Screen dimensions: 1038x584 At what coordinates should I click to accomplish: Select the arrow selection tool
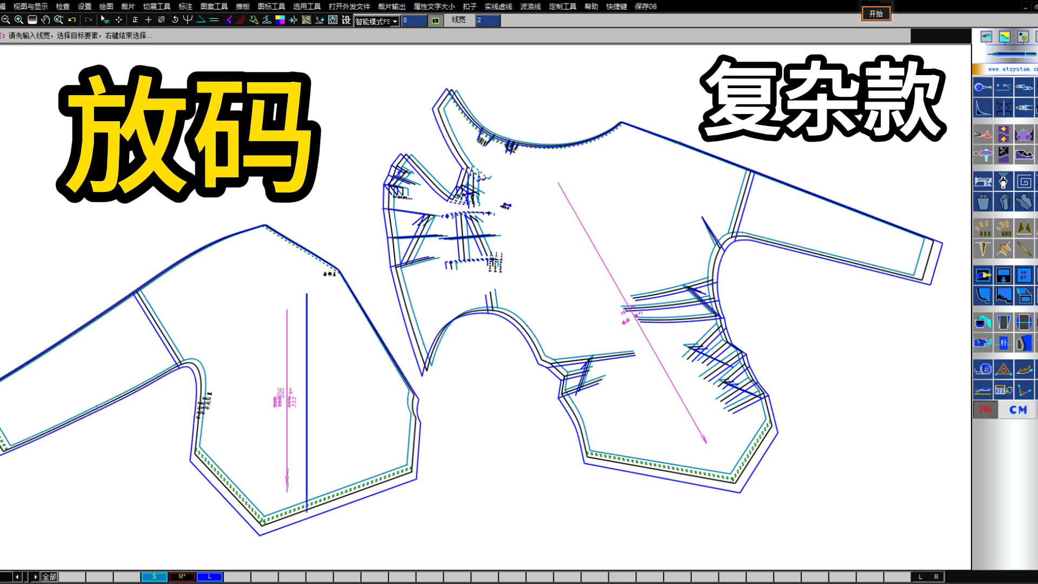tap(104, 21)
